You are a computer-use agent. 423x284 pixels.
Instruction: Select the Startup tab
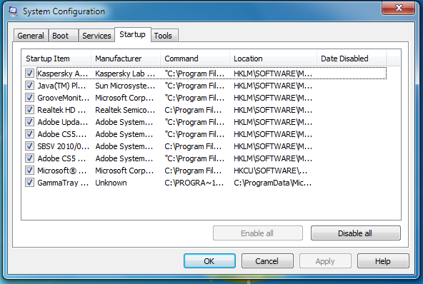(x=132, y=34)
